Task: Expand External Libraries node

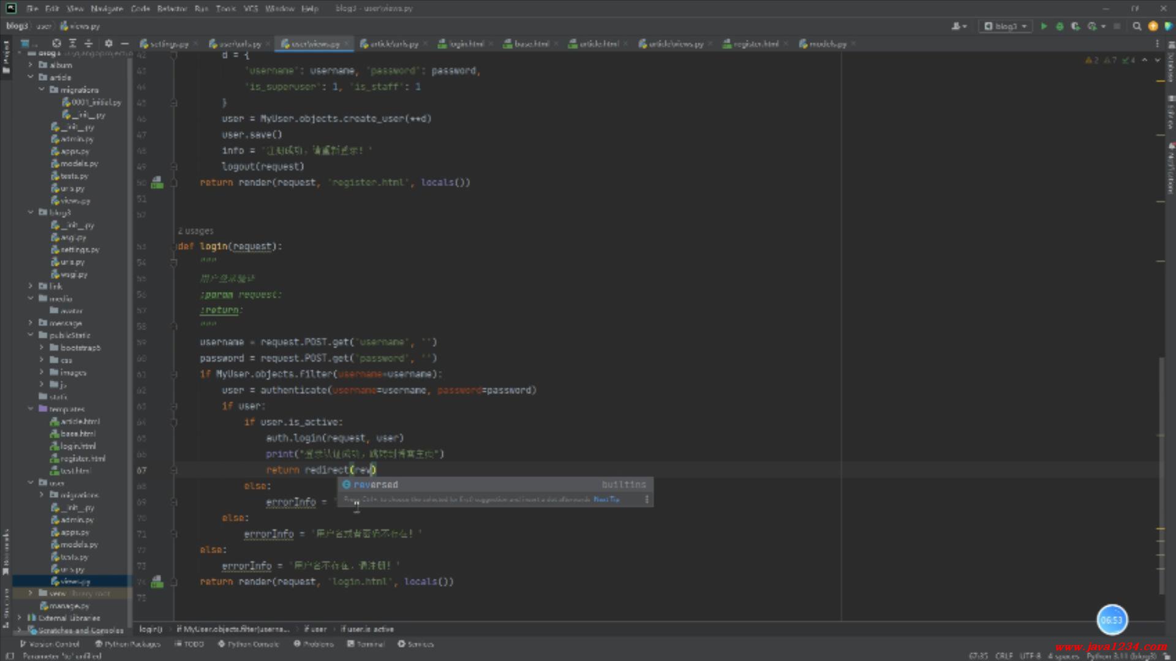Action: [20, 618]
